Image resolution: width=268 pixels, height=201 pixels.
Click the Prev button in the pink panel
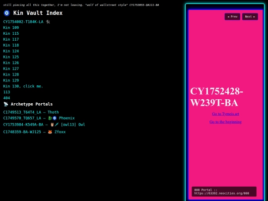click(x=232, y=16)
